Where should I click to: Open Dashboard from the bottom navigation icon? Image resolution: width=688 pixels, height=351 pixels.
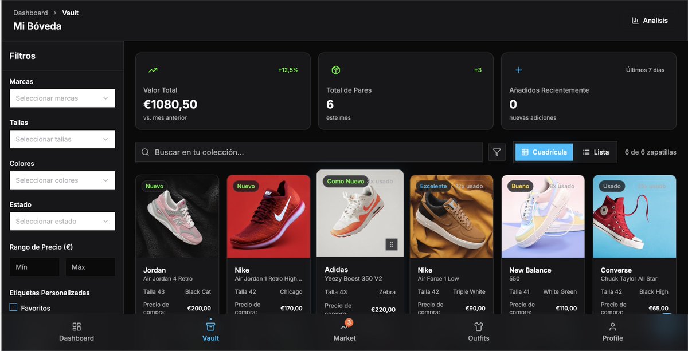pyautogui.click(x=76, y=326)
